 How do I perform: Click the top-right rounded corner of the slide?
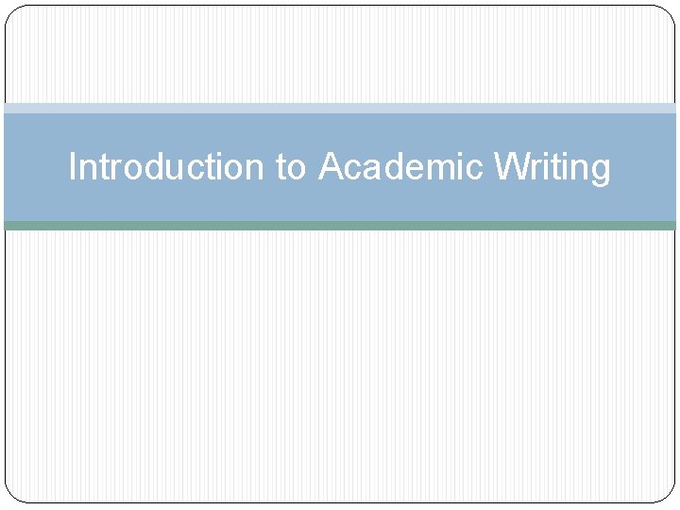pos(667,14)
